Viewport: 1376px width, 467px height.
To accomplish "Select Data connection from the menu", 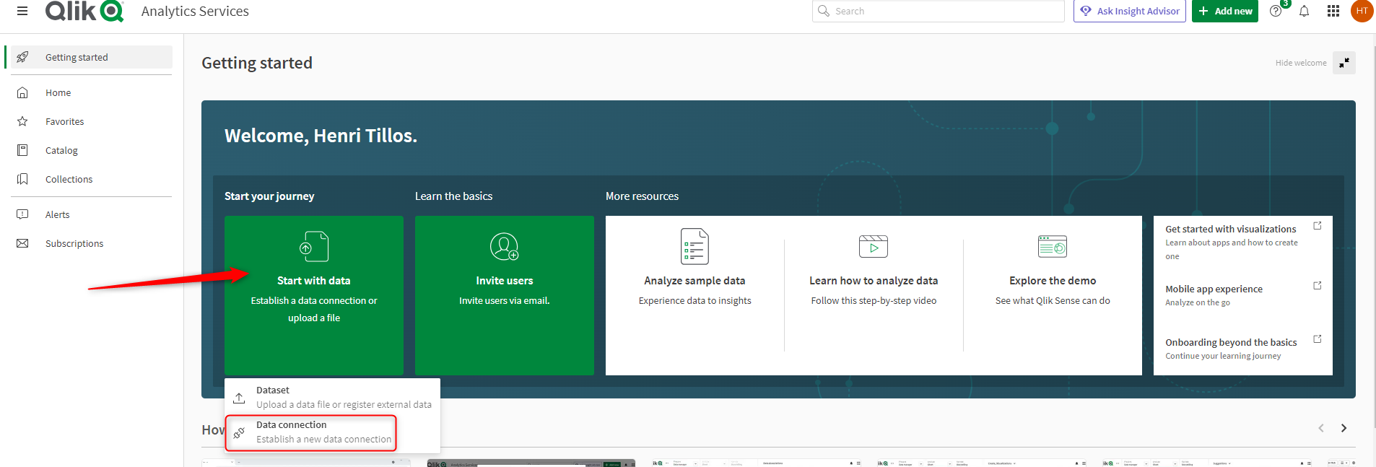I will tap(311, 432).
